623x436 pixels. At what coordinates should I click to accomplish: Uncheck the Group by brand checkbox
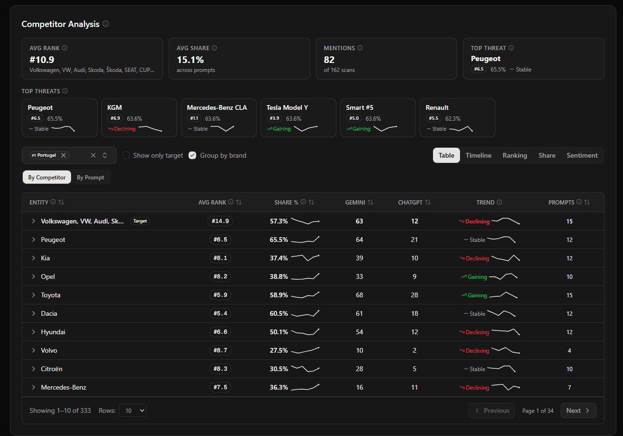coord(192,155)
